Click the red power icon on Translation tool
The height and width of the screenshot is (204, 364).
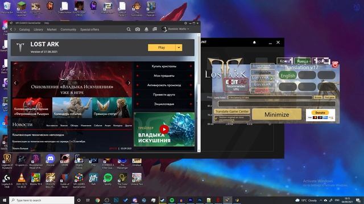click(335, 65)
